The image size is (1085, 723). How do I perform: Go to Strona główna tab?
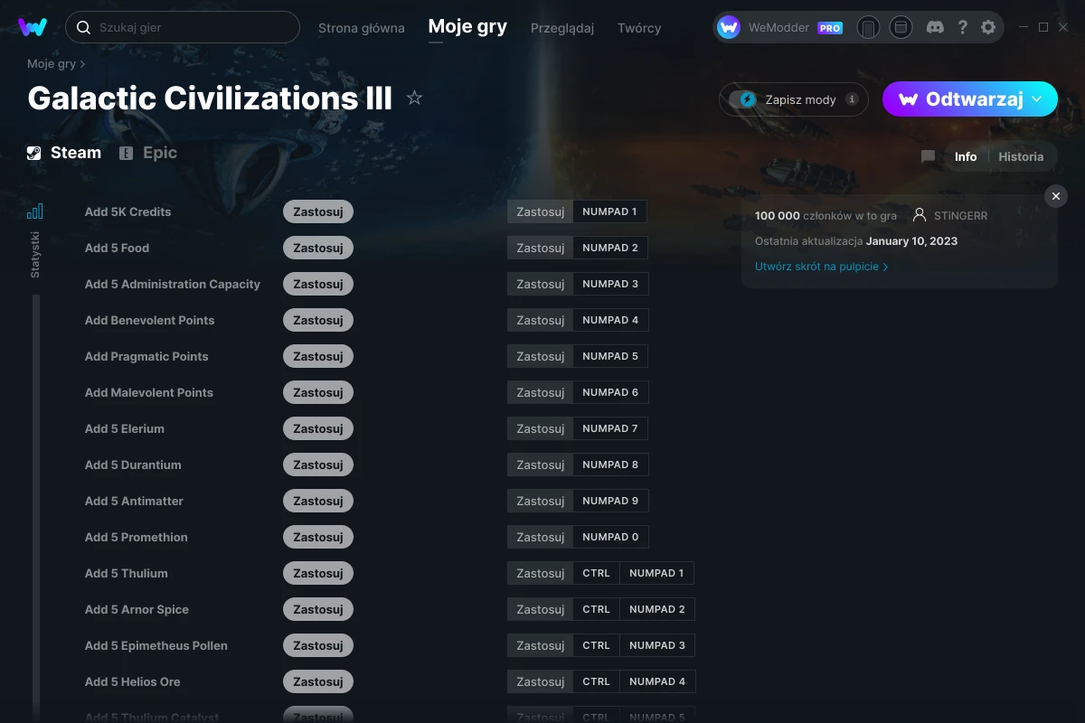[x=362, y=28]
